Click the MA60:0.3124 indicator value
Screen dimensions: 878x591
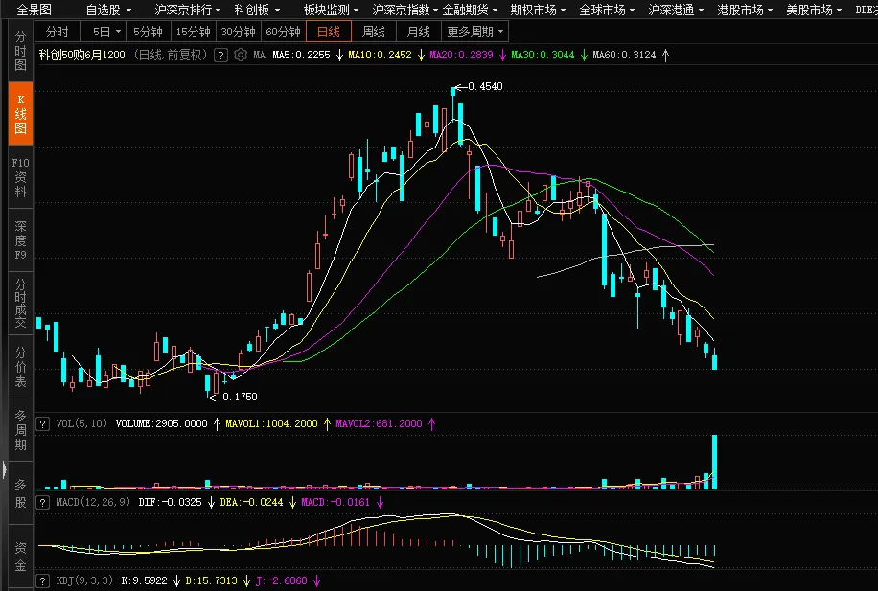624,55
